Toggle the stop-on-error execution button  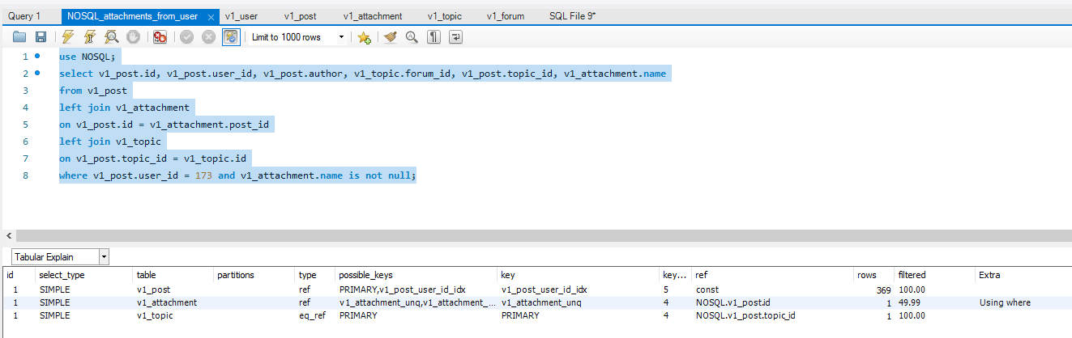[160, 37]
